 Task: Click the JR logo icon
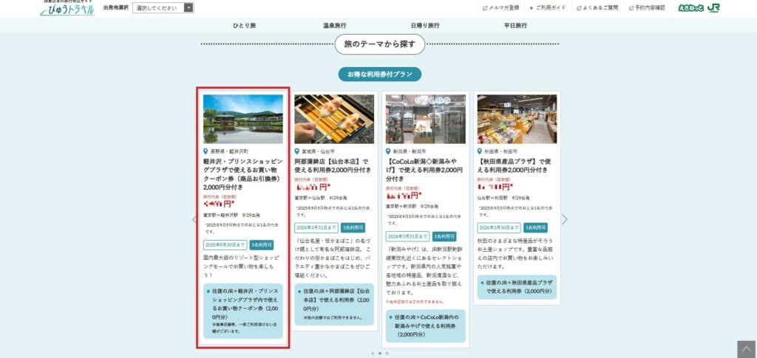pos(713,7)
